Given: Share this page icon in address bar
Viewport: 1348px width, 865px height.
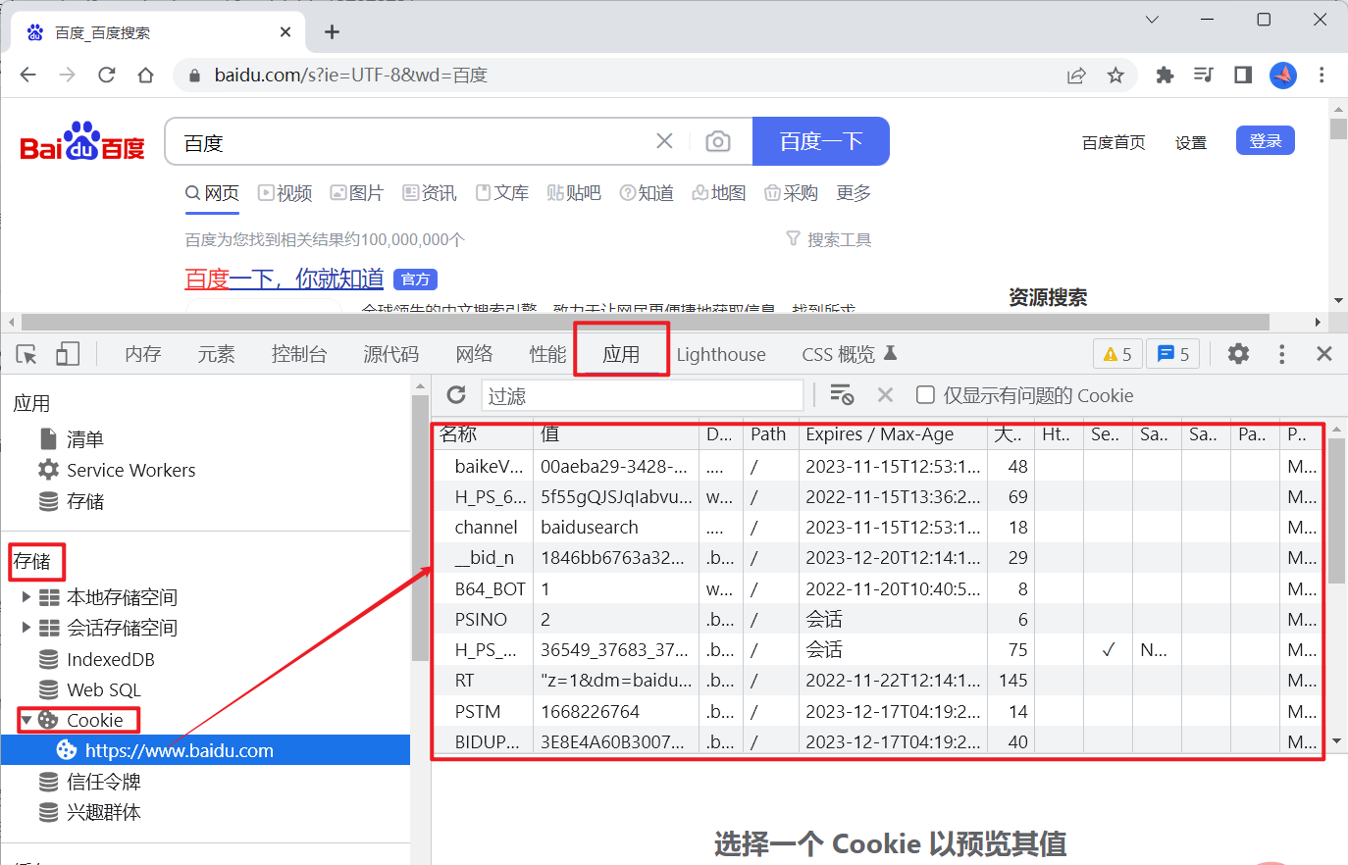Looking at the screenshot, I should click(1076, 76).
